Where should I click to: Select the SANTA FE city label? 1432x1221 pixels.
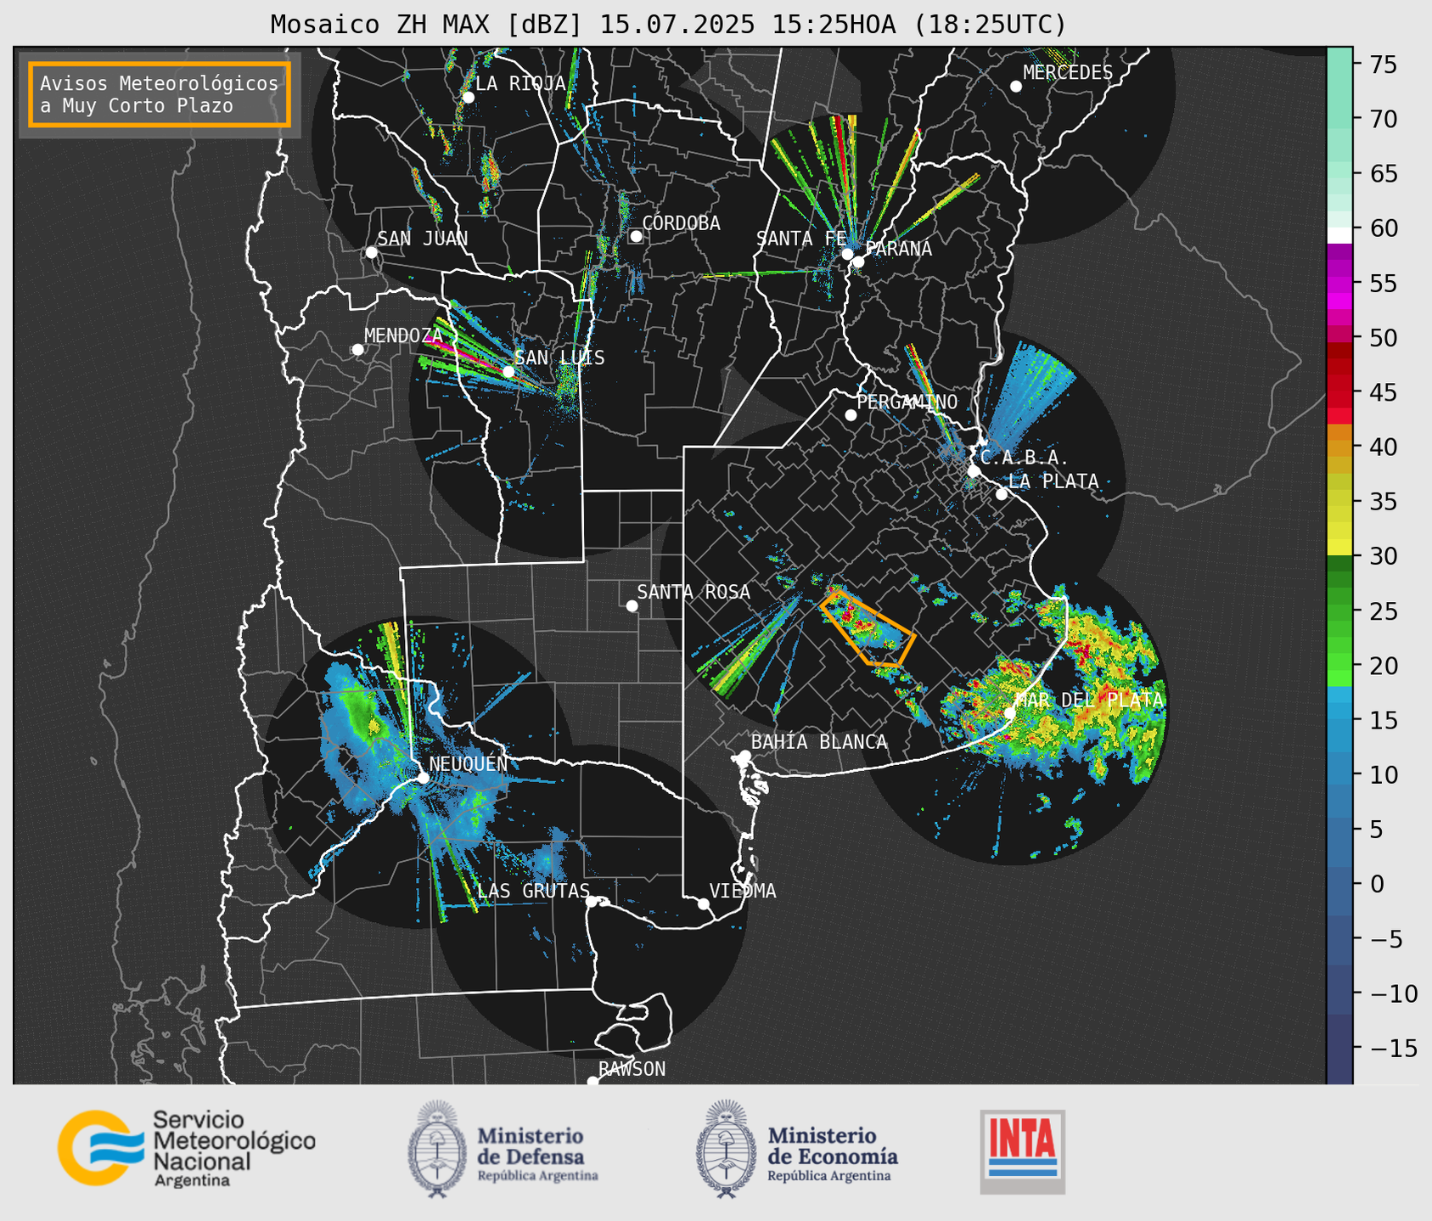pos(801,239)
